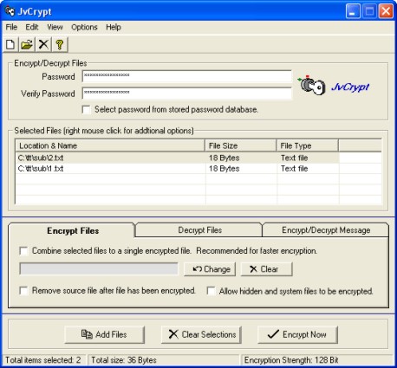Click the Clear Selections button
This screenshot has width=397, height=368.
pos(201,334)
